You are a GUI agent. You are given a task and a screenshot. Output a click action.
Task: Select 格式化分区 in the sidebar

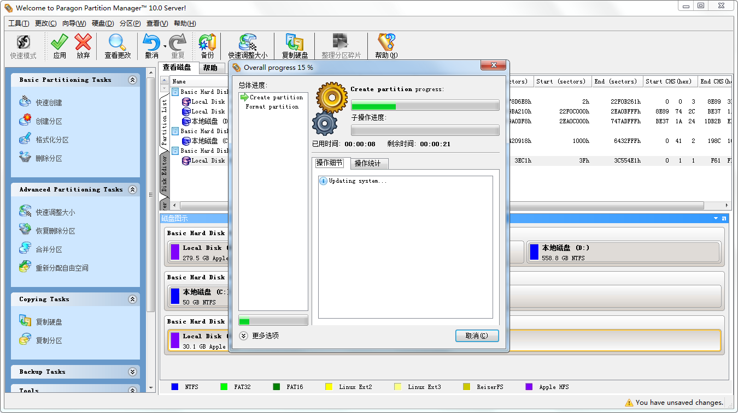point(52,140)
